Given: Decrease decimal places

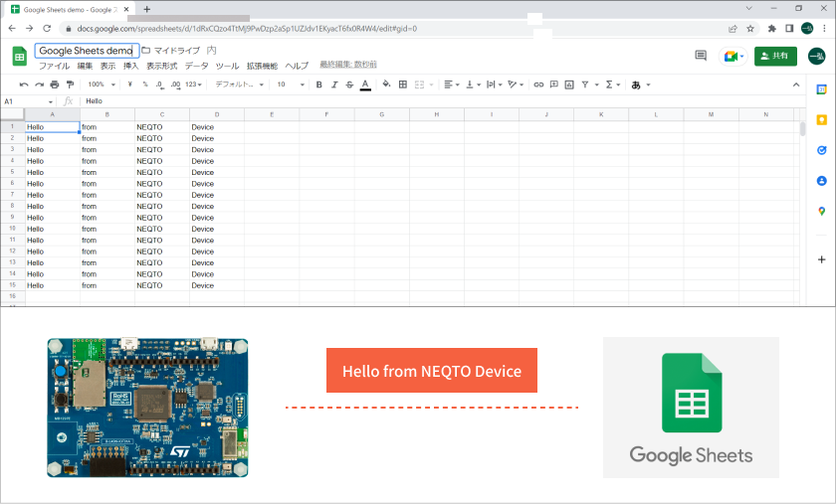Looking at the screenshot, I should click(160, 84).
